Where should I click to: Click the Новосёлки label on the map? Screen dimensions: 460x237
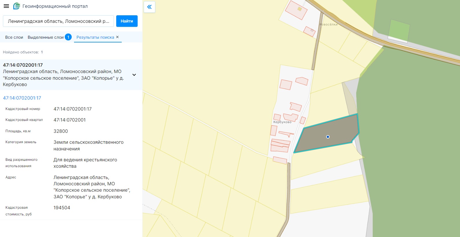(328, 25)
